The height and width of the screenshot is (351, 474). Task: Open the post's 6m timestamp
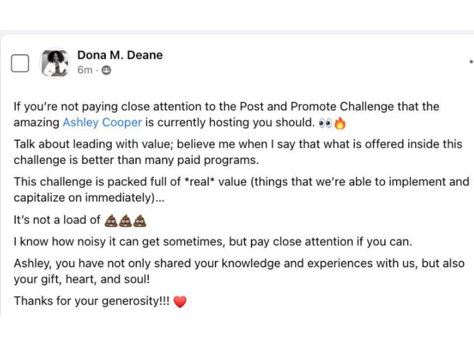click(85, 70)
